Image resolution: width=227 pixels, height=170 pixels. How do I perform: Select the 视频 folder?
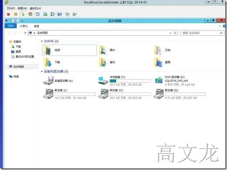click(x=69, y=50)
